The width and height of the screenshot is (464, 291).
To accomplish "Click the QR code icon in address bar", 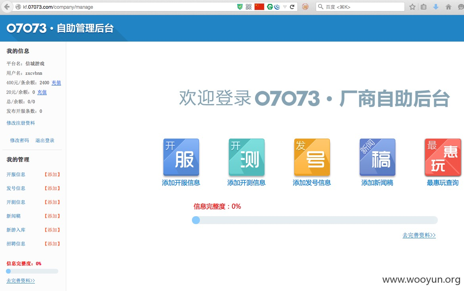I will coord(249,7).
